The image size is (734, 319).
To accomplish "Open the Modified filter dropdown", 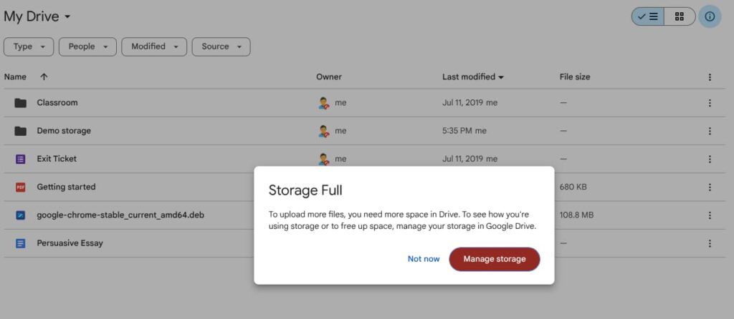I will coord(154,46).
